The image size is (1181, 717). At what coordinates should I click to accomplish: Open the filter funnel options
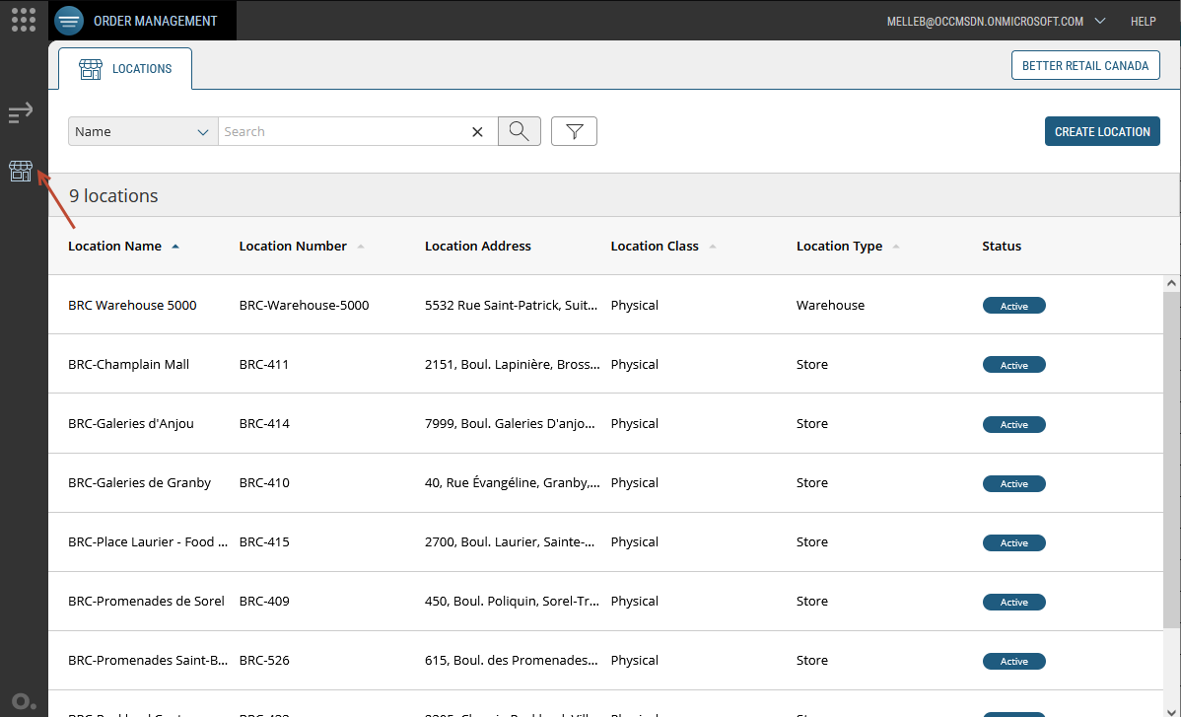(574, 131)
